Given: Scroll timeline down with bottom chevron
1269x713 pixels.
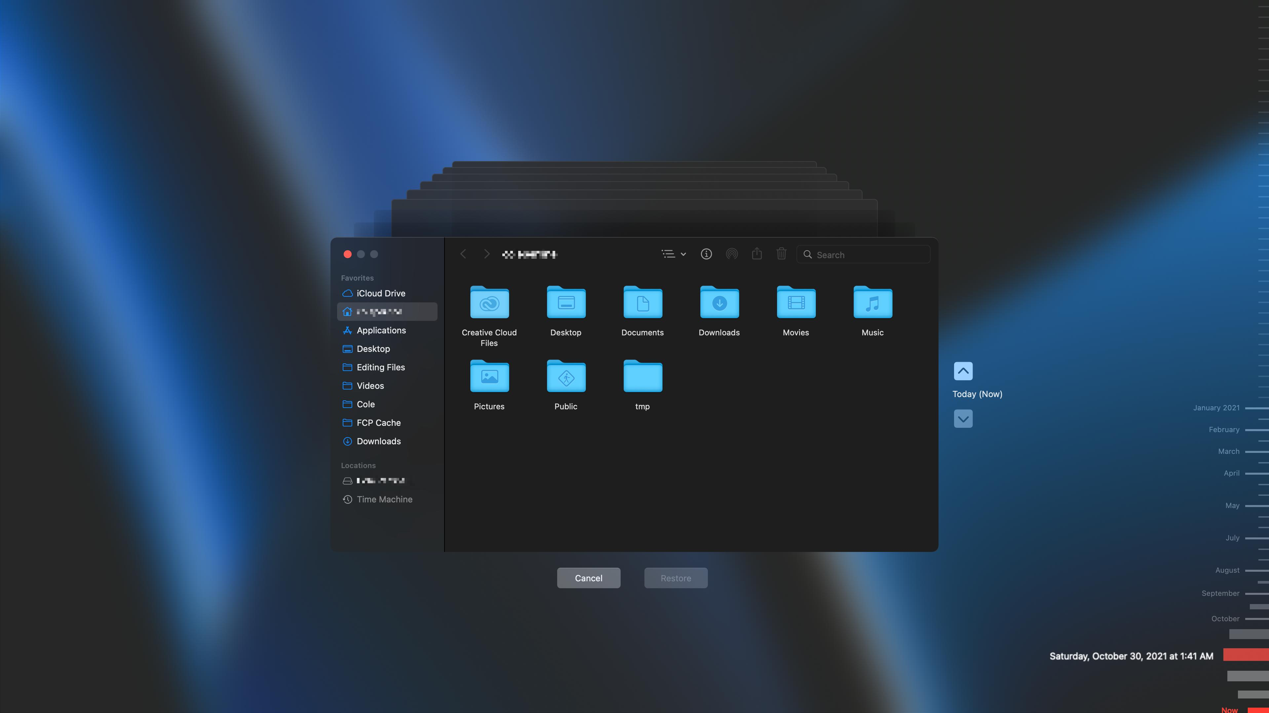Looking at the screenshot, I should click(963, 419).
